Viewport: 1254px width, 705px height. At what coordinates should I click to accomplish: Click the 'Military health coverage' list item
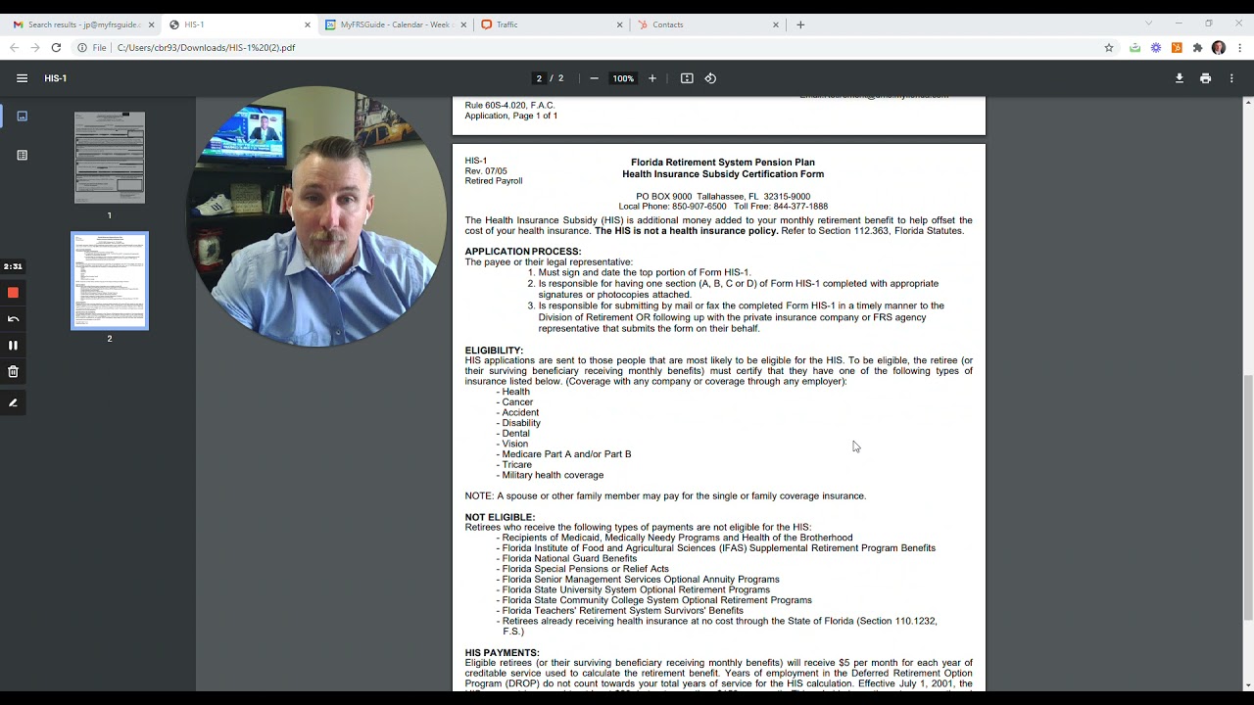553,475
